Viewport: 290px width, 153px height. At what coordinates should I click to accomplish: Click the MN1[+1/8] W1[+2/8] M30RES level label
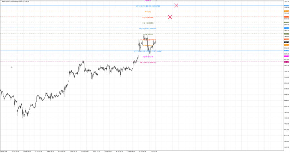[148, 6]
